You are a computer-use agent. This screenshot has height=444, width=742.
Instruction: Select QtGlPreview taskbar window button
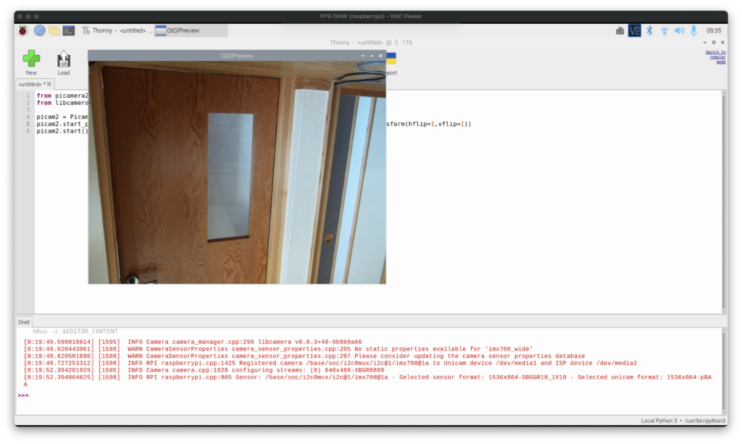point(191,30)
